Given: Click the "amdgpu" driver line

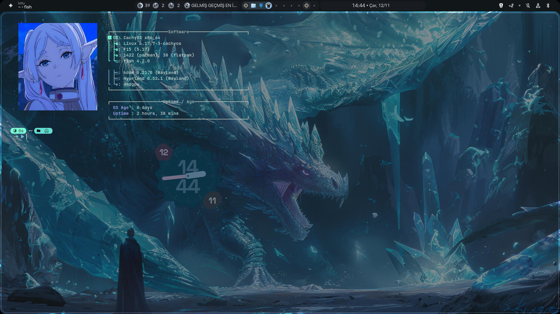Looking at the screenshot, I should (x=127, y=84).
